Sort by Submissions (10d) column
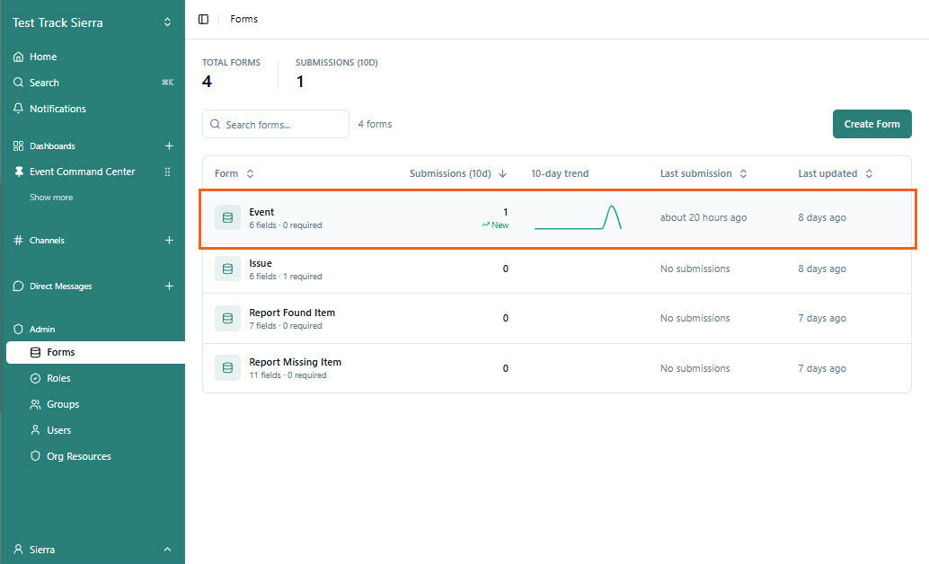 (x=458, y=173)
